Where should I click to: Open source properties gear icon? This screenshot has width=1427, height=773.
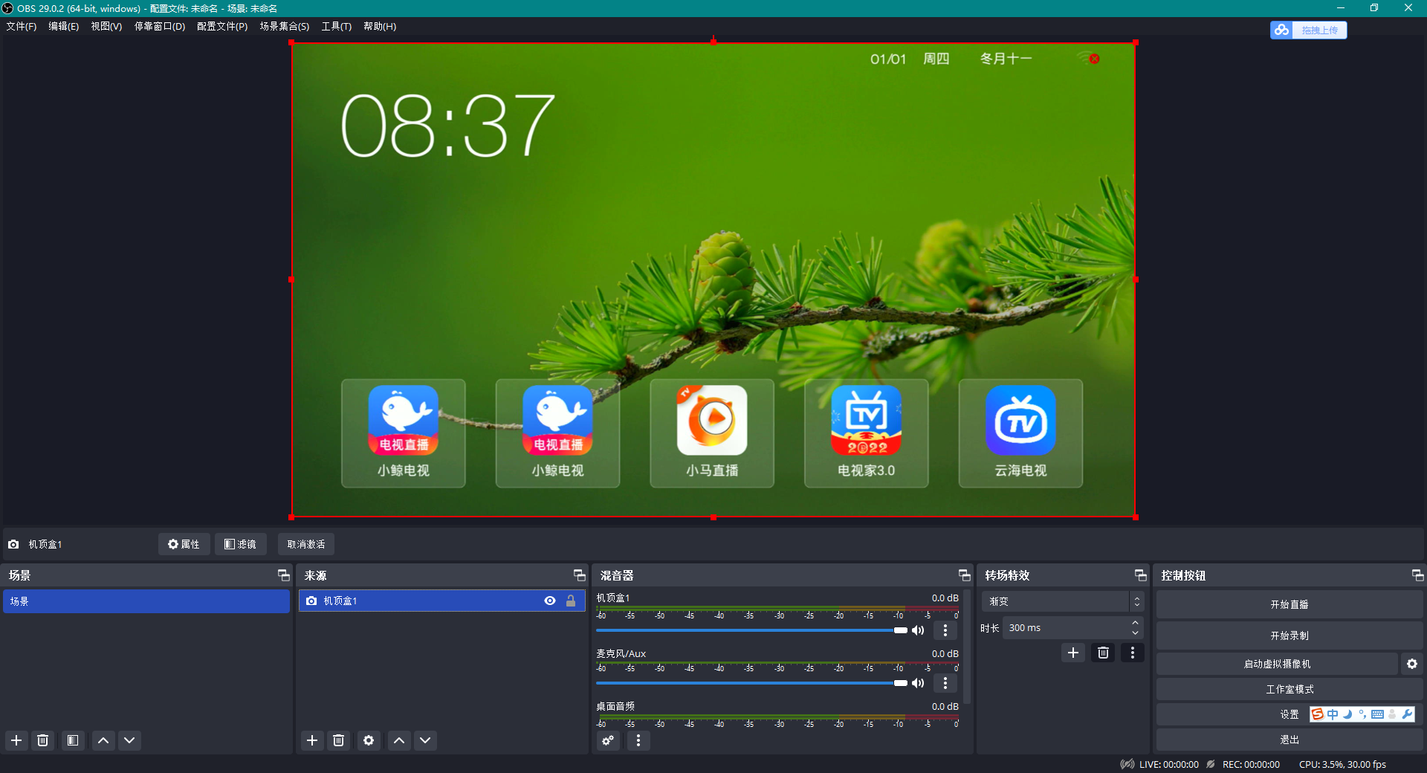[369, 740]
